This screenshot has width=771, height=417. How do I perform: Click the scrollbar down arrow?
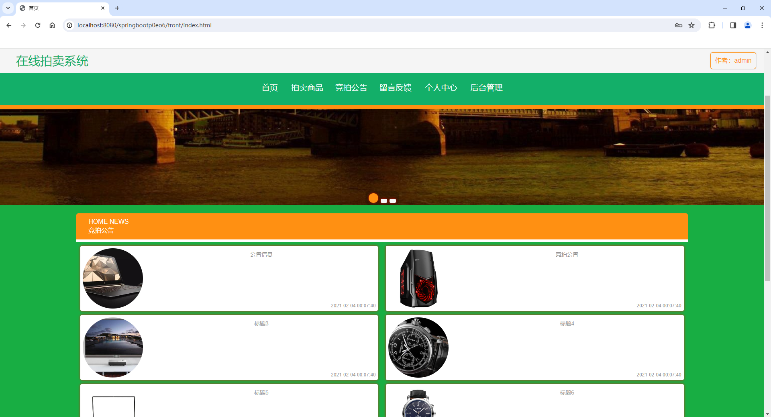(x=767, y=413)
